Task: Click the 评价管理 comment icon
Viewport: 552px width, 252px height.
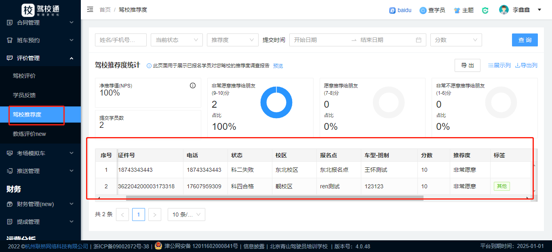Action: (10, 58)
